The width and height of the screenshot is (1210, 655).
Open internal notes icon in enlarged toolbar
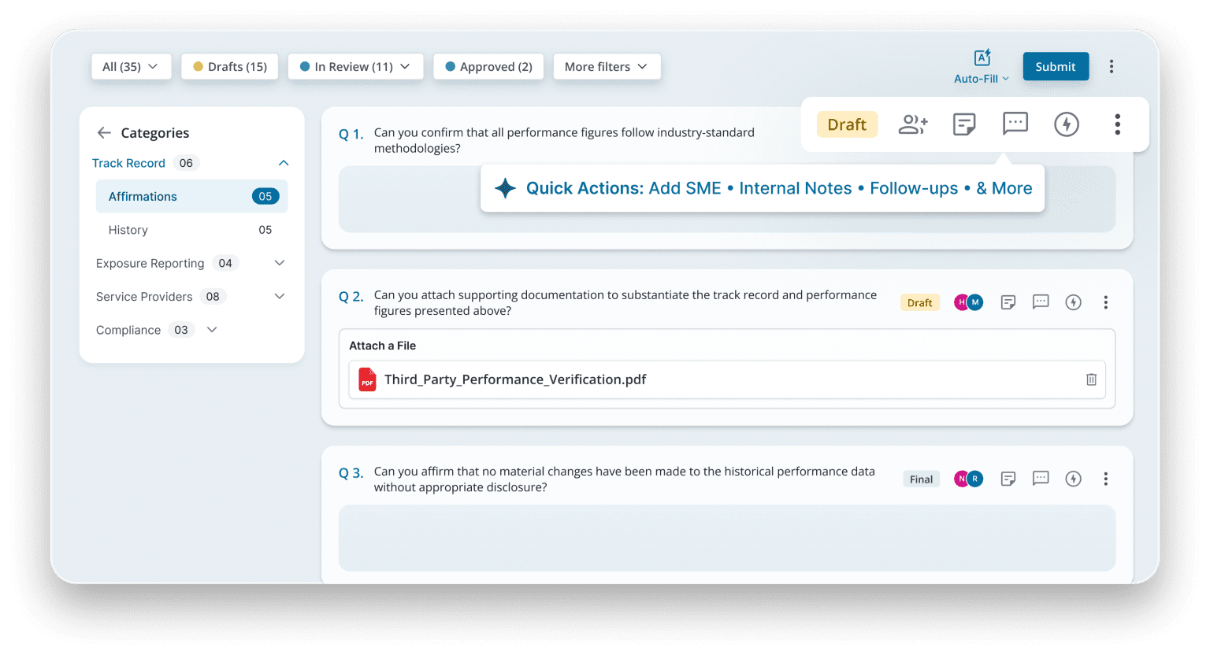pos(964,124)
